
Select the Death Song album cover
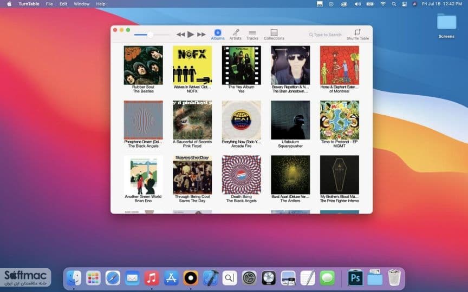[x=241, y=175]
